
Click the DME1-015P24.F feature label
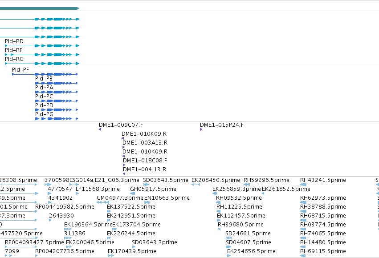[x=222, y=125]
